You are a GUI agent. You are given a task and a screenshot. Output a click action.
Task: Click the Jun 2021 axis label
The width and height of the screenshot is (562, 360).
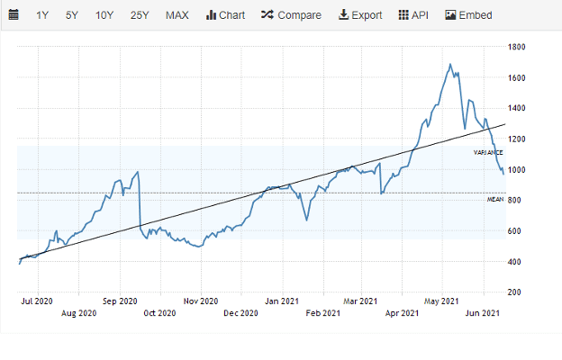tap(482, 313)
